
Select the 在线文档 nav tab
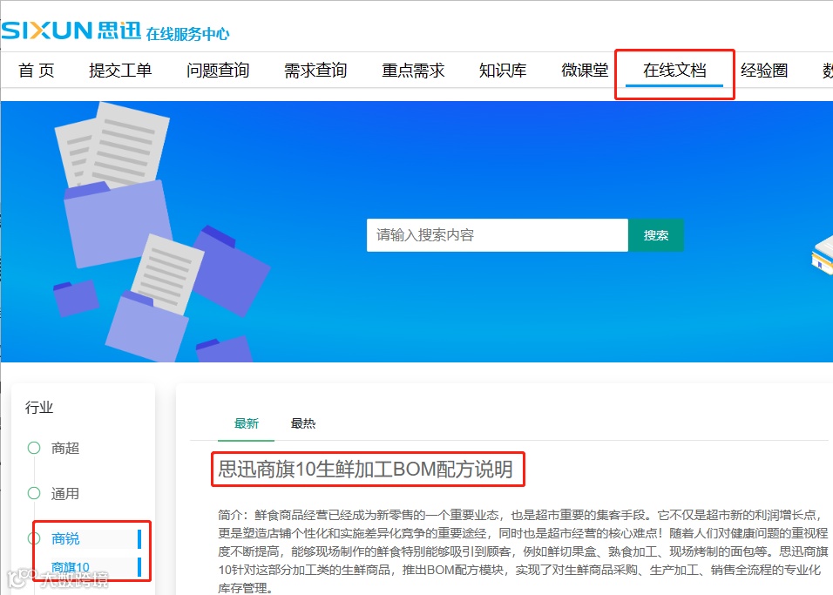tap(674, 70)
